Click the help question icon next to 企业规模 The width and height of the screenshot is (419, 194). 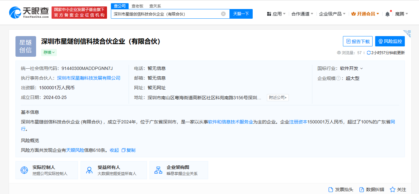pyautogui.click(x=338, y=78)
